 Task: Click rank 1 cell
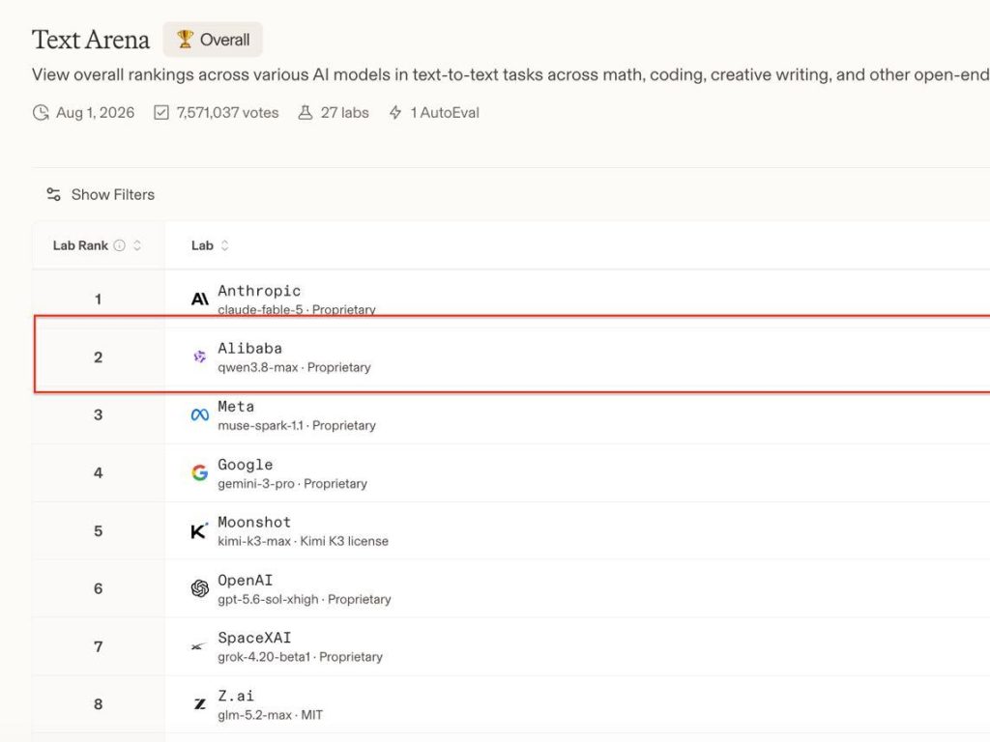pos(99,300)
